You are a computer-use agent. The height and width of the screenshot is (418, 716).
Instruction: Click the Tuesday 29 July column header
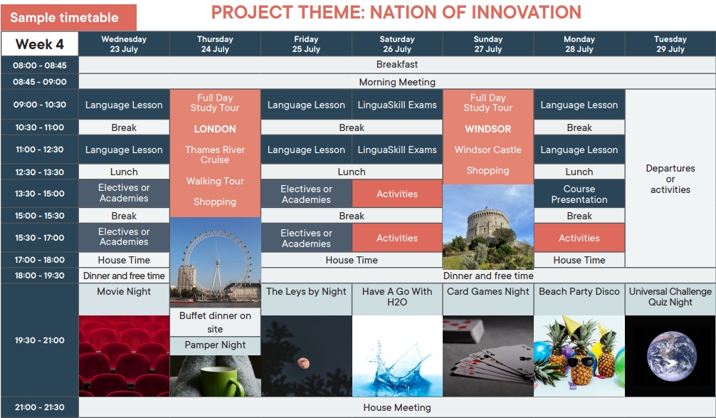(x=670, y=44)
